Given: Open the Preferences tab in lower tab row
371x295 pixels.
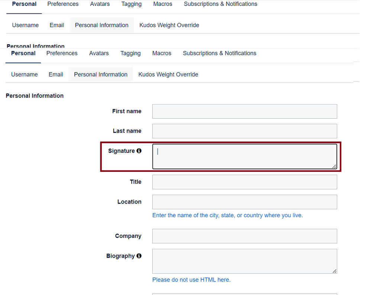Looking at the screenshot, I should [x=62, y=53].
